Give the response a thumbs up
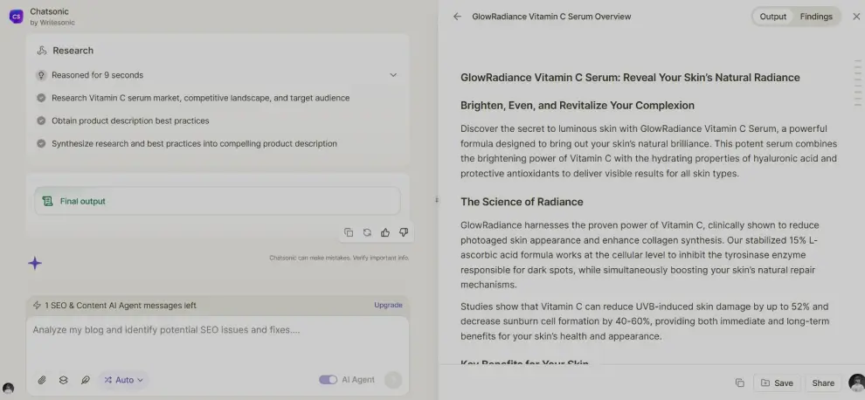Screen dimensions: 865x400 [x=385, y=232]
